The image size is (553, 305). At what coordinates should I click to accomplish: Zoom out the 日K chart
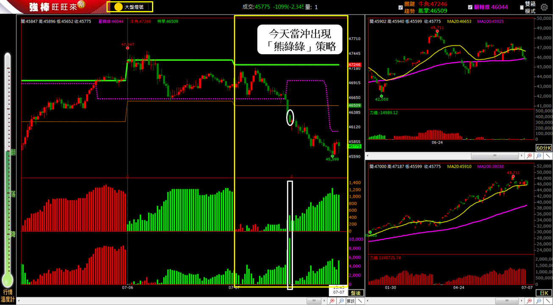(539, 301)
